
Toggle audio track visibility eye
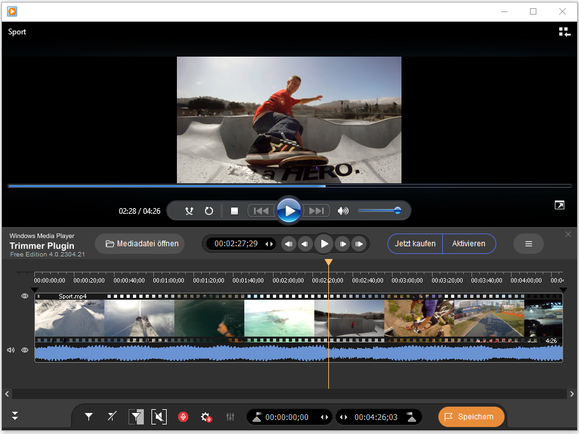[x=25, y=350]
